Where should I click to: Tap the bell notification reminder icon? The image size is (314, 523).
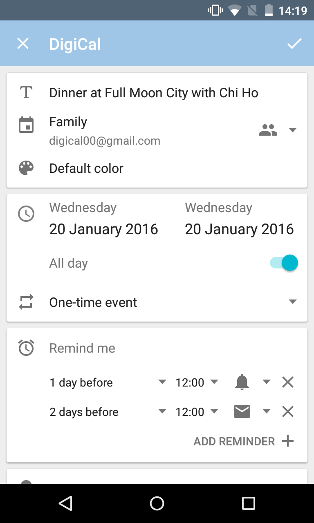coord(242,382)
